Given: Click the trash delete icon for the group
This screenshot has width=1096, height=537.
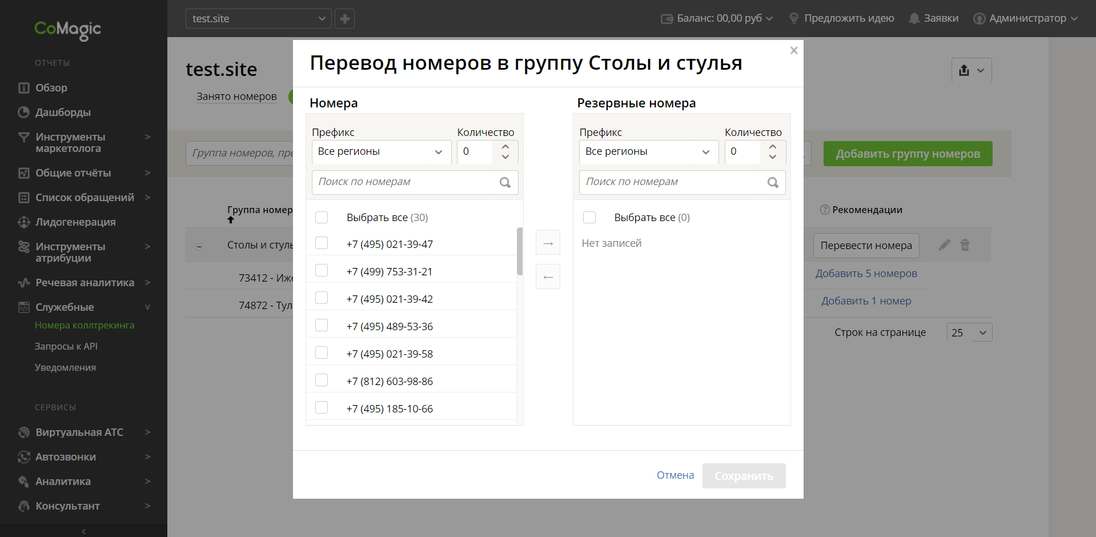Looking at the screenshot, I should (x=965, y=245).
